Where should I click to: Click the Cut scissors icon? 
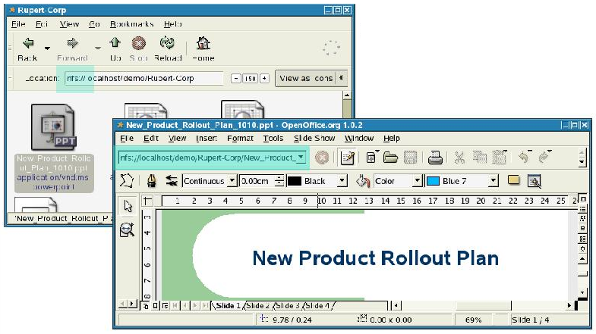point(459,158)
